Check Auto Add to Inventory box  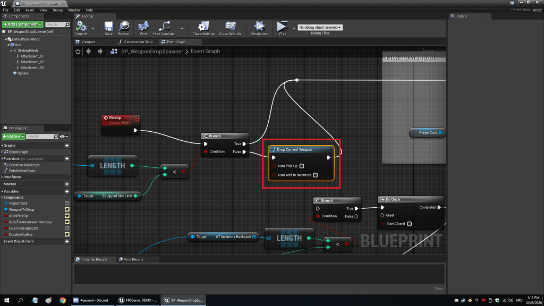(x=316, y=175)
